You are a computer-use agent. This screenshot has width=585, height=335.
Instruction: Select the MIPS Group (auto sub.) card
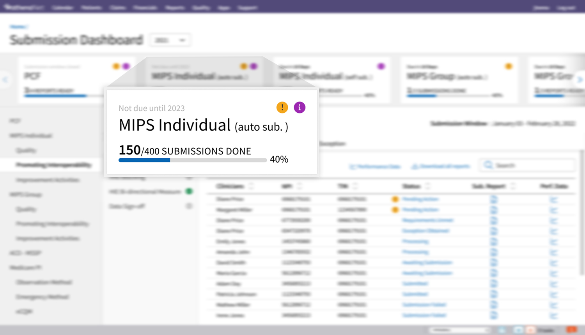click(x=459, y=80)
